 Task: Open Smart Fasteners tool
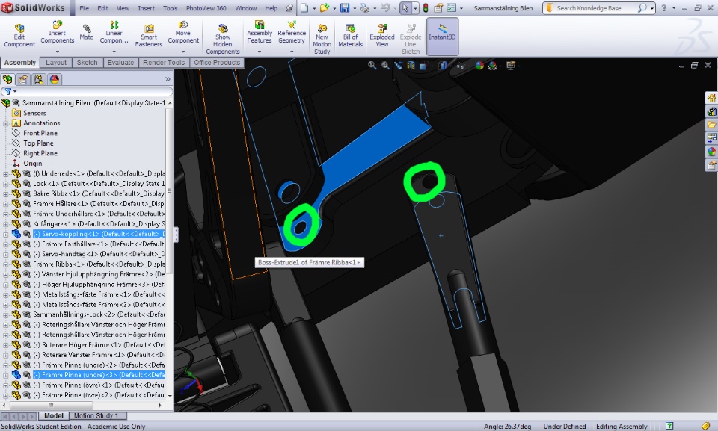tap(149, 36)
